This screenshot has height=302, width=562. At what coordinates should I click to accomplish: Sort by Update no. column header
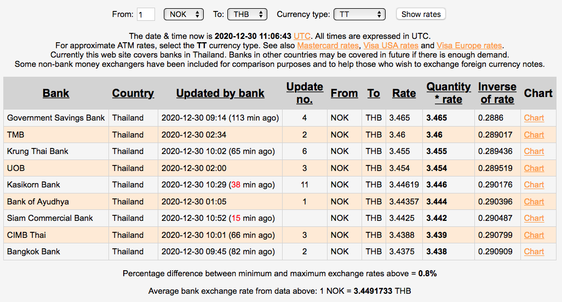(305, 93)
